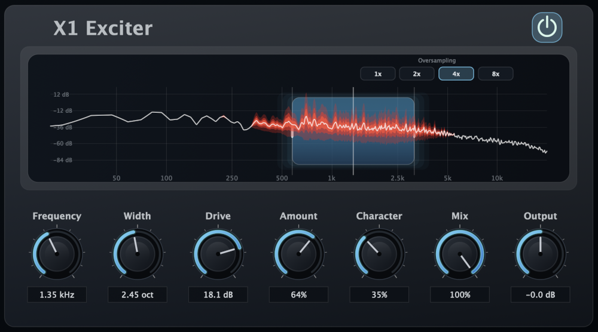
Task: Click the -0.0 dB output value field
Action: (x=541, y=295)
